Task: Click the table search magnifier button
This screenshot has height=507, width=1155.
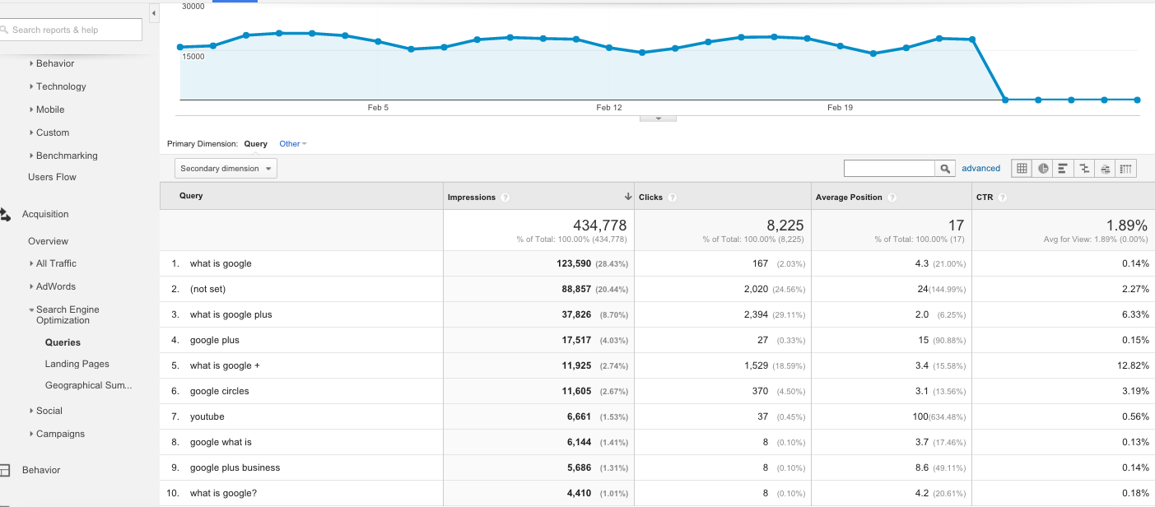Action: [946, 169]
